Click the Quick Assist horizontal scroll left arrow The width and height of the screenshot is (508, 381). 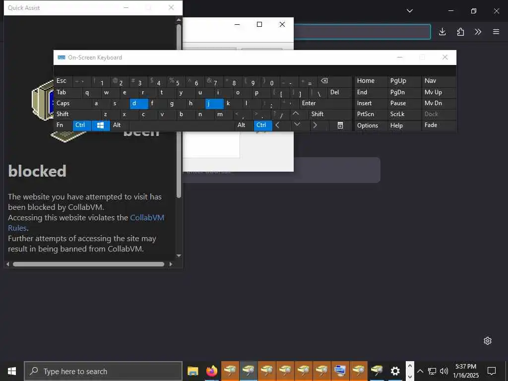pyautogui.click(x=8, y=264)
